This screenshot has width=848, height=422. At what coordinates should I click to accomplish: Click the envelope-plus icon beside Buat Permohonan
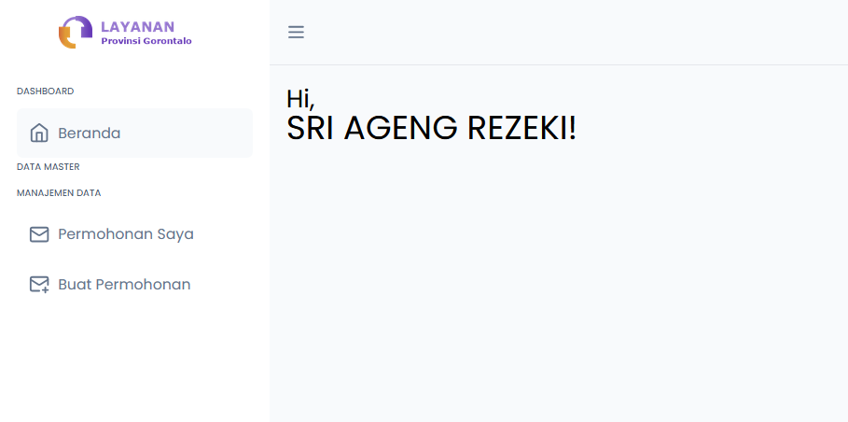(x=39, y=285)
